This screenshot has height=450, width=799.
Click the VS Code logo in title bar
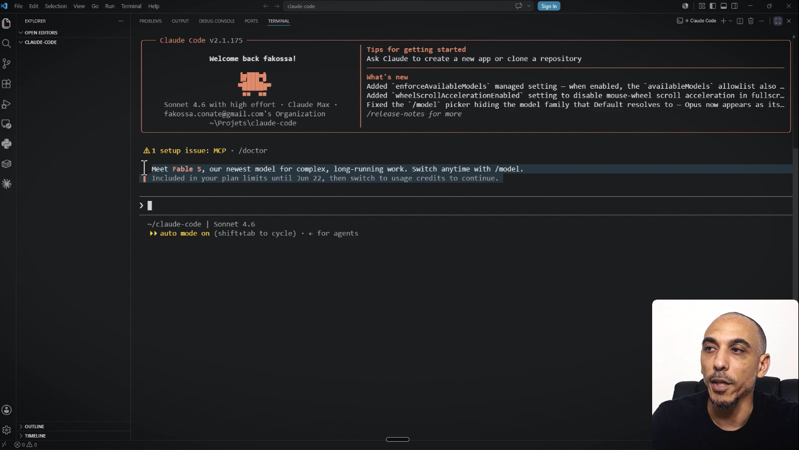4,6
